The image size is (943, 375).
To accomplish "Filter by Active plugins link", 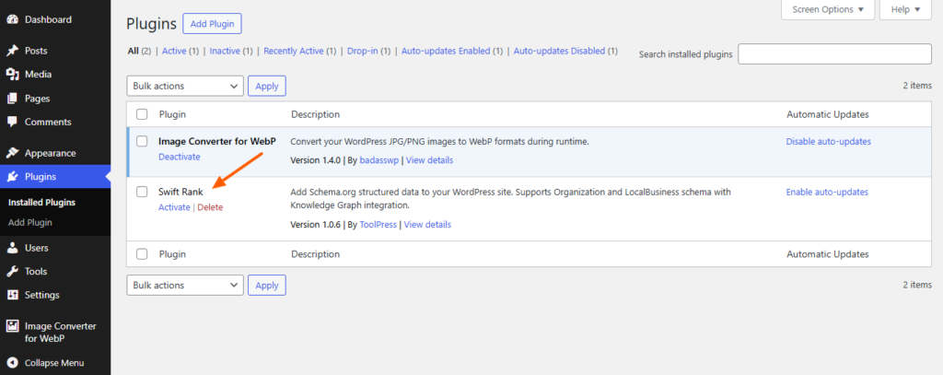I will pyautogui.click(x=174, y=52).
